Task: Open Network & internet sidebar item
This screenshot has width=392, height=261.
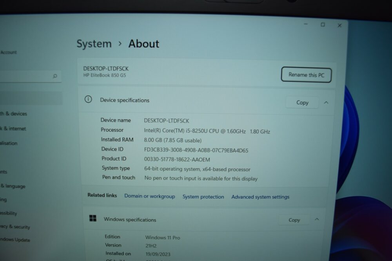Action: (x=13, y=128)
